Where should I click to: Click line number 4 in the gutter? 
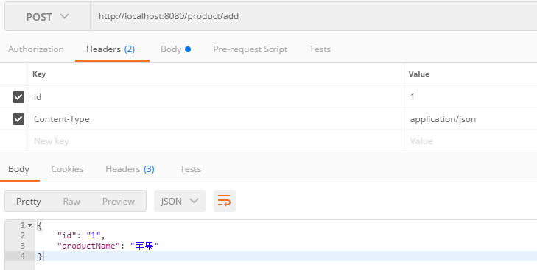coord(23,256)
